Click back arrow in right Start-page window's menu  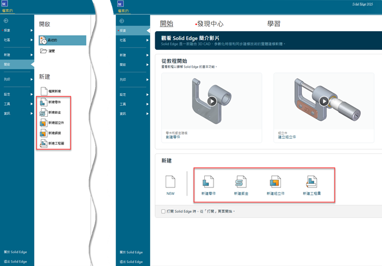coord(122,21)
